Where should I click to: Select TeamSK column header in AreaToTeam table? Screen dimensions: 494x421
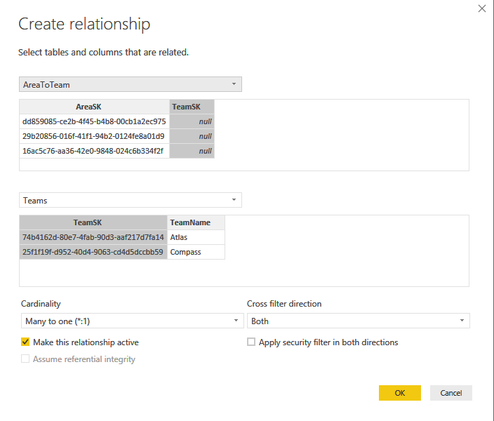click(192, 107)
